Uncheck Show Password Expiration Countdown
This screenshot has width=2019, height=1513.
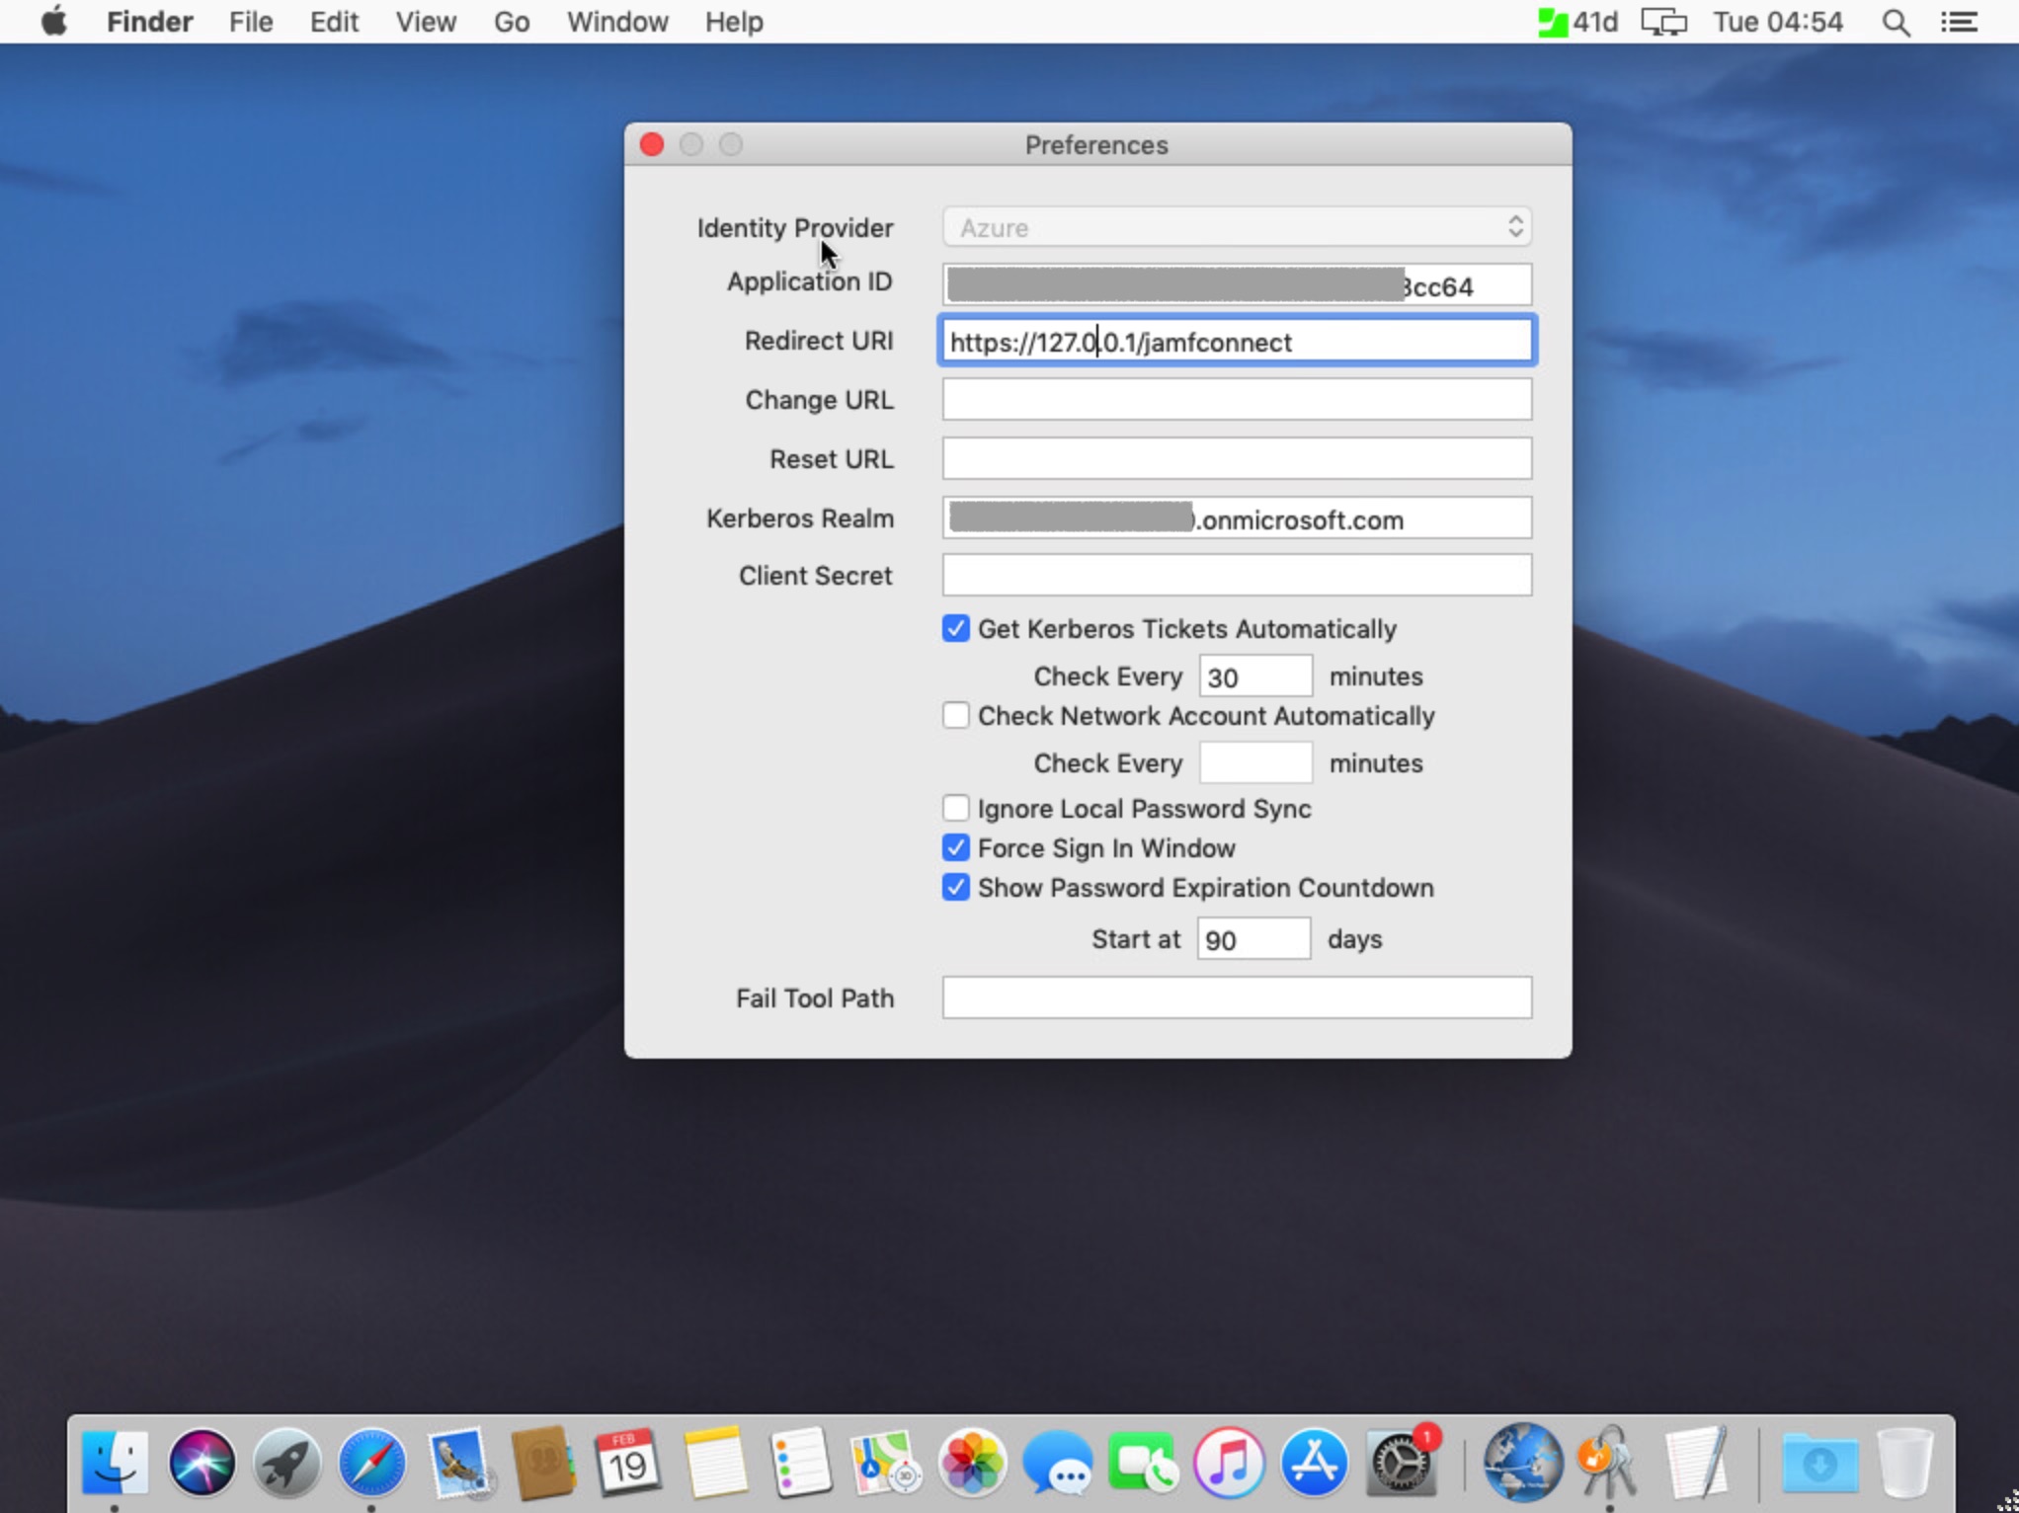tap(955, 888)
